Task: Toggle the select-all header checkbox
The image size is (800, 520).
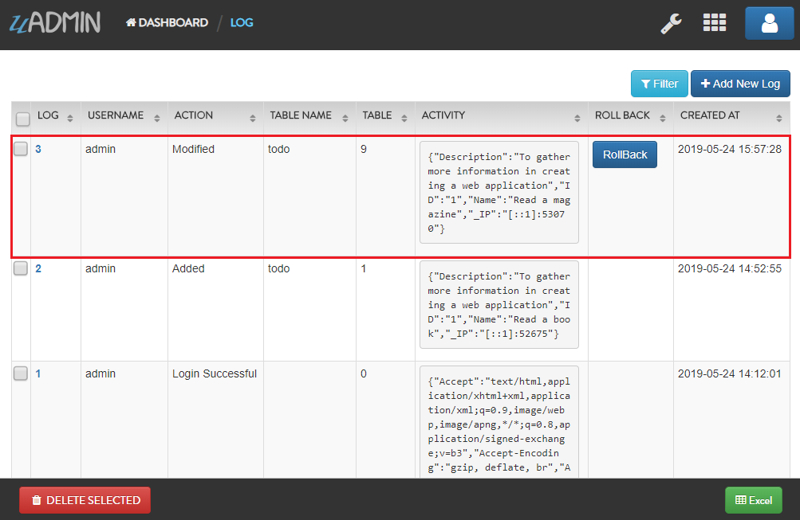Action: click(23, 119)
